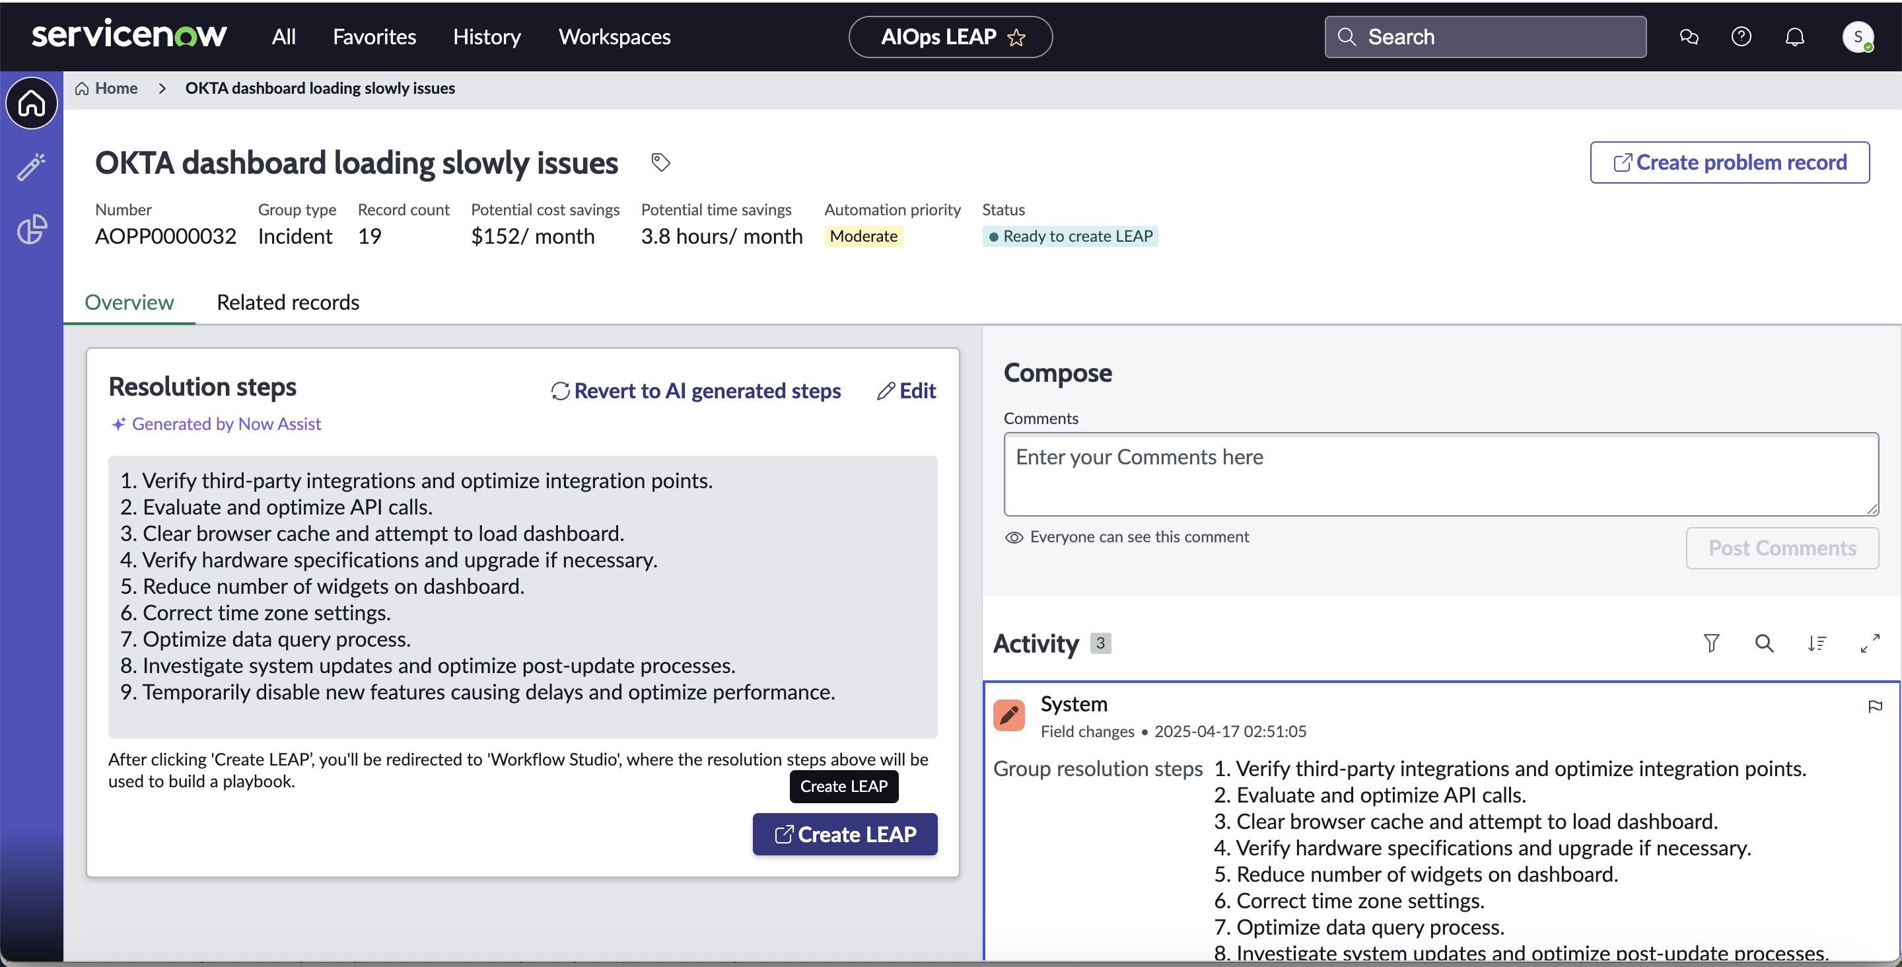Open the All menu
This screenshot has height=967, width=1902.
283,36
